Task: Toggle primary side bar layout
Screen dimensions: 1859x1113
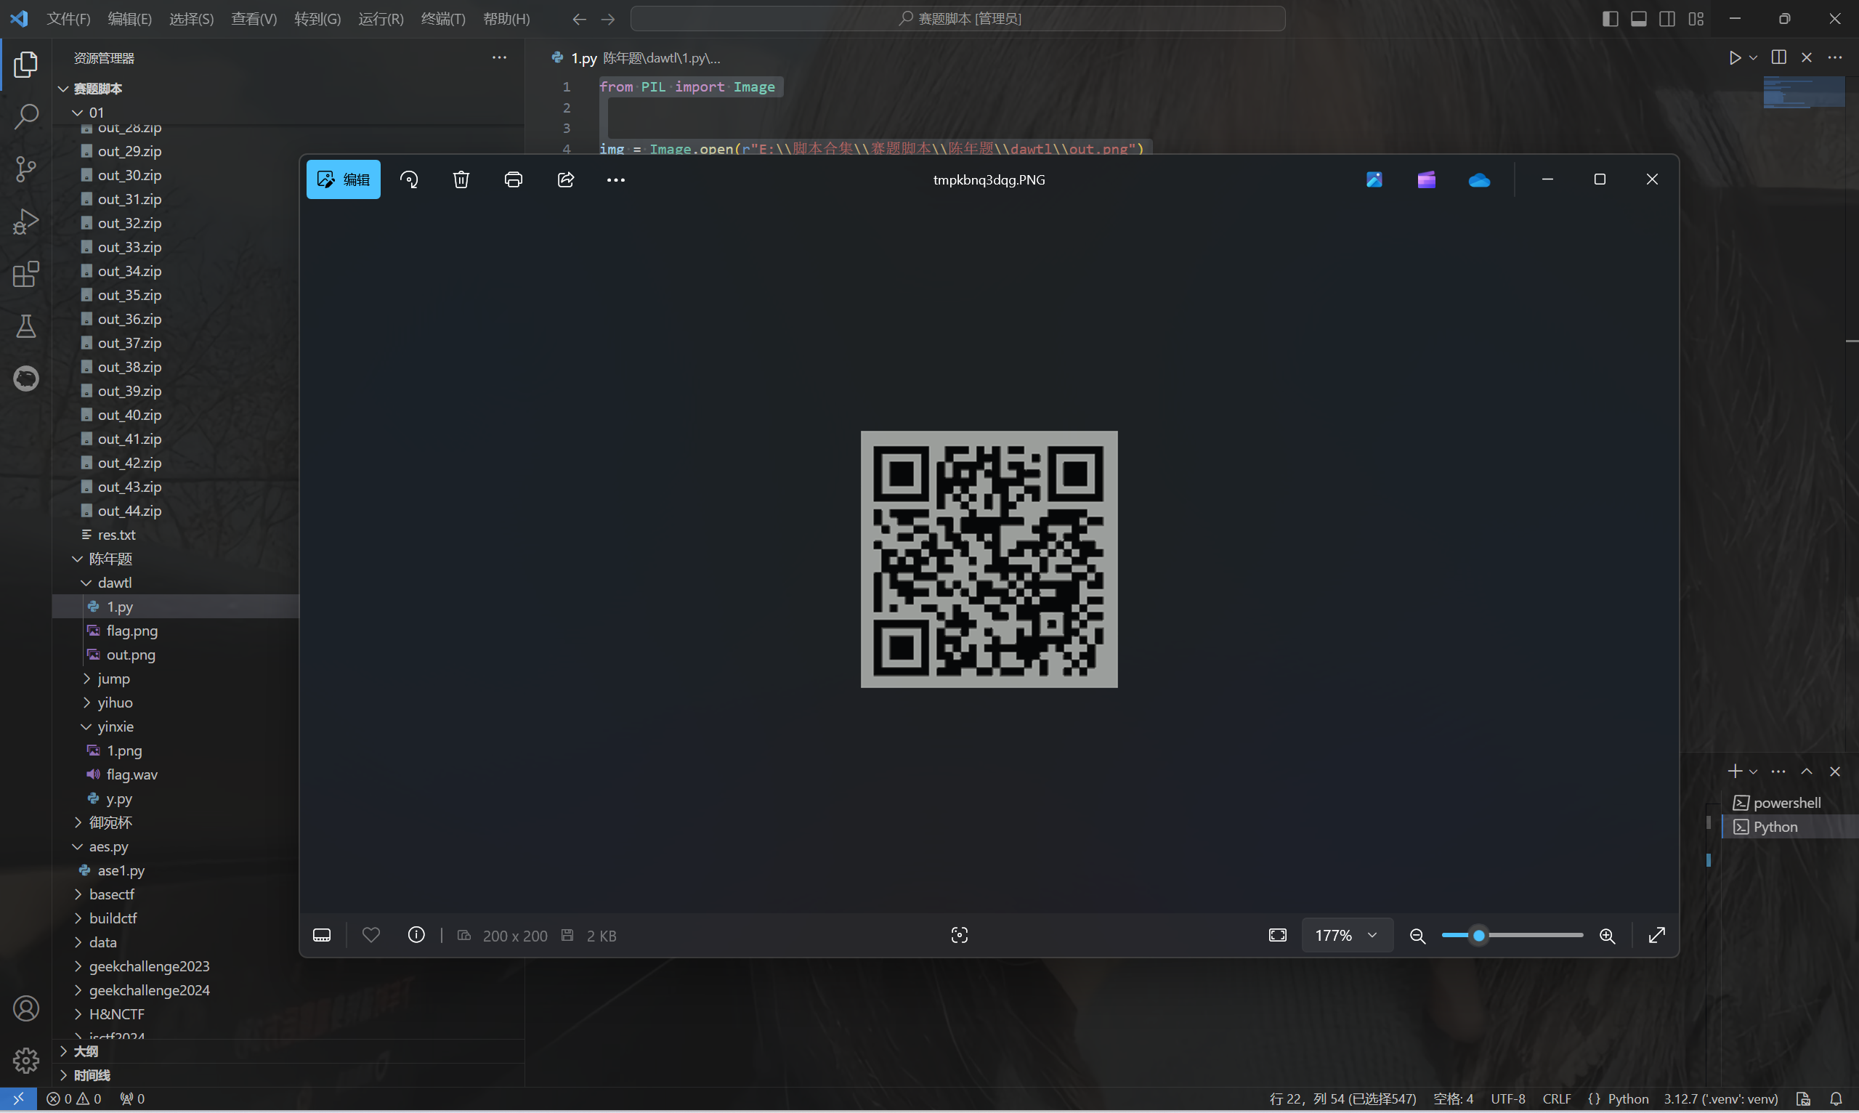Action: (x=1610, y=19)
